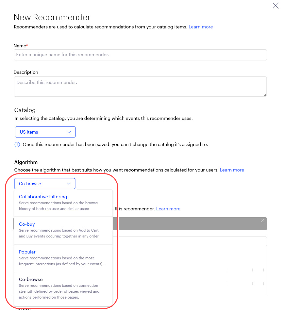Open the US Items catalog dropdown
This screenshot has height=310, width=282.
[45, 132]
